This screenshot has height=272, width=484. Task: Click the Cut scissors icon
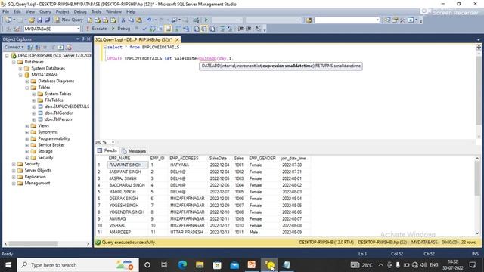point(123,20)
